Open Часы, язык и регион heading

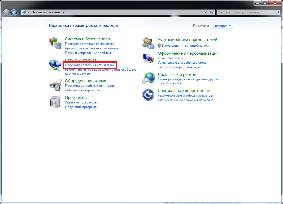177,75
